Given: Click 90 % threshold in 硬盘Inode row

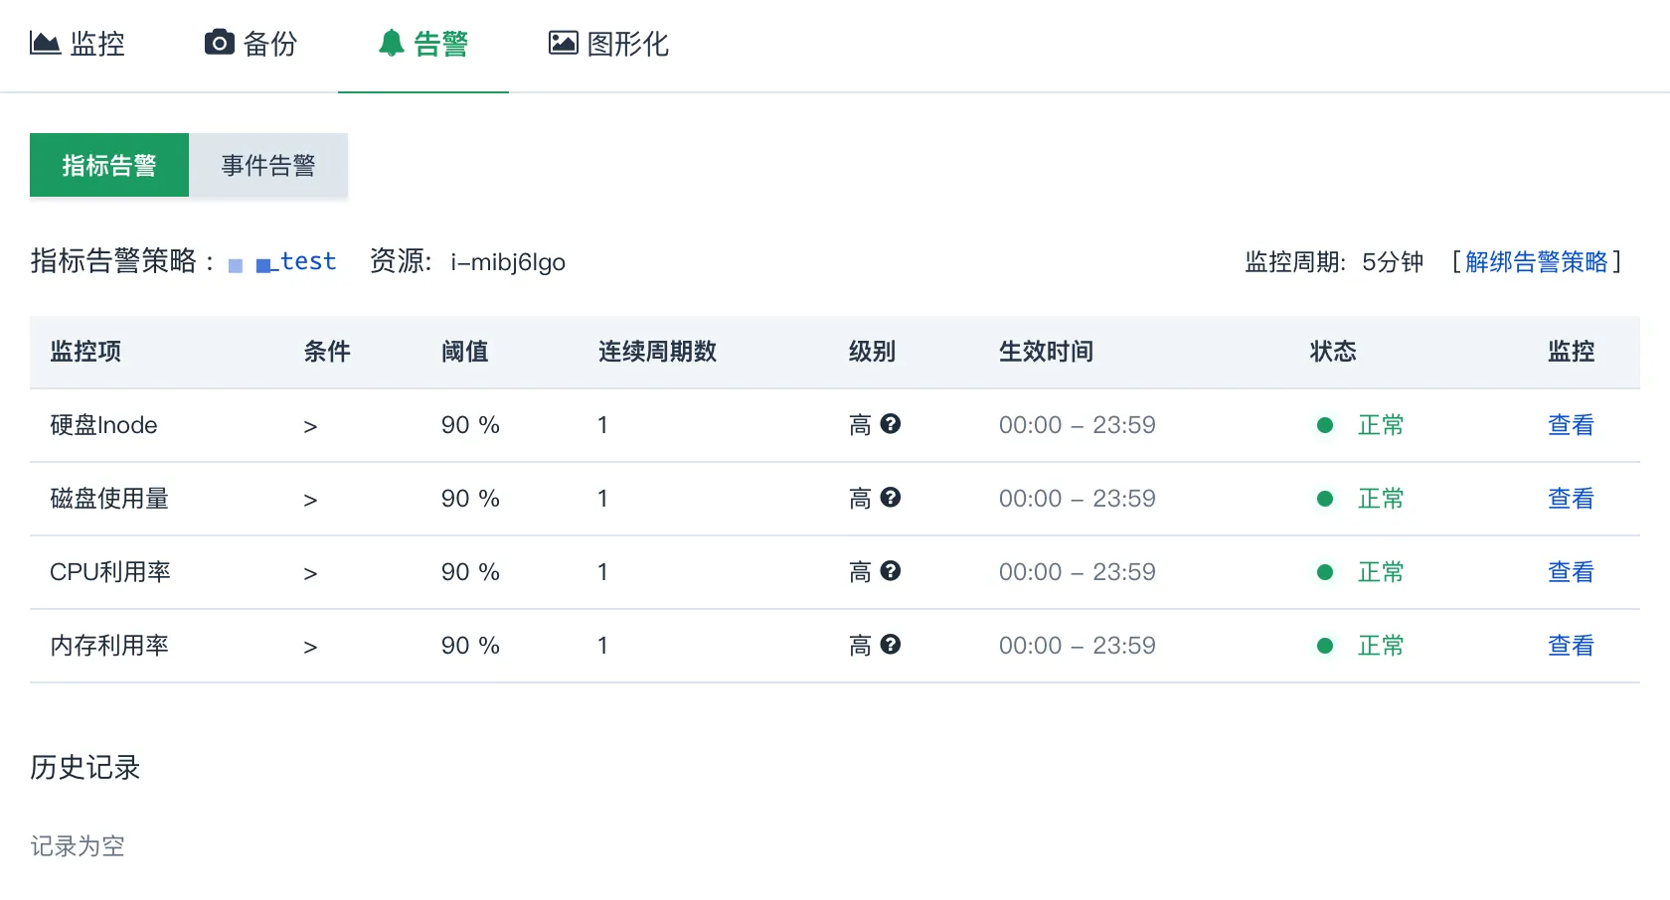Looking at the screenshot, I should tap(470, 425).
